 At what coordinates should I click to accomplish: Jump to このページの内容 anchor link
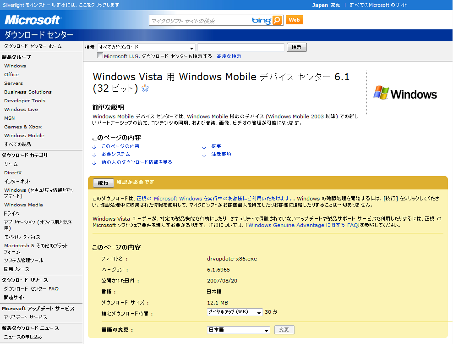[120, 146]
